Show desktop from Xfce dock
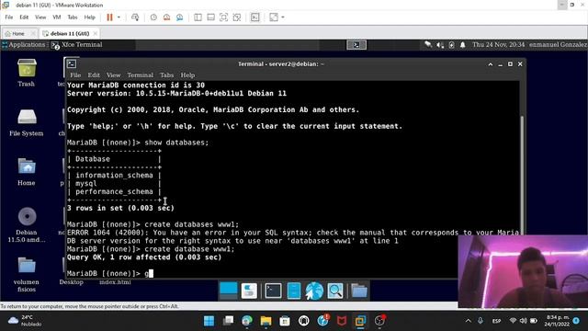Image resolution: width=588 pixels, height=331 pixels. [229, 291]
